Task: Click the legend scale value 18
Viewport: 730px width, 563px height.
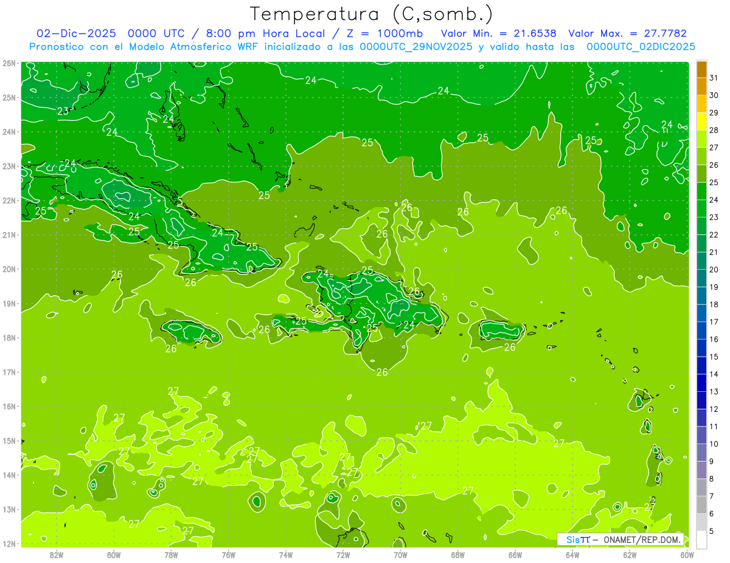Action: coord(714,304)
